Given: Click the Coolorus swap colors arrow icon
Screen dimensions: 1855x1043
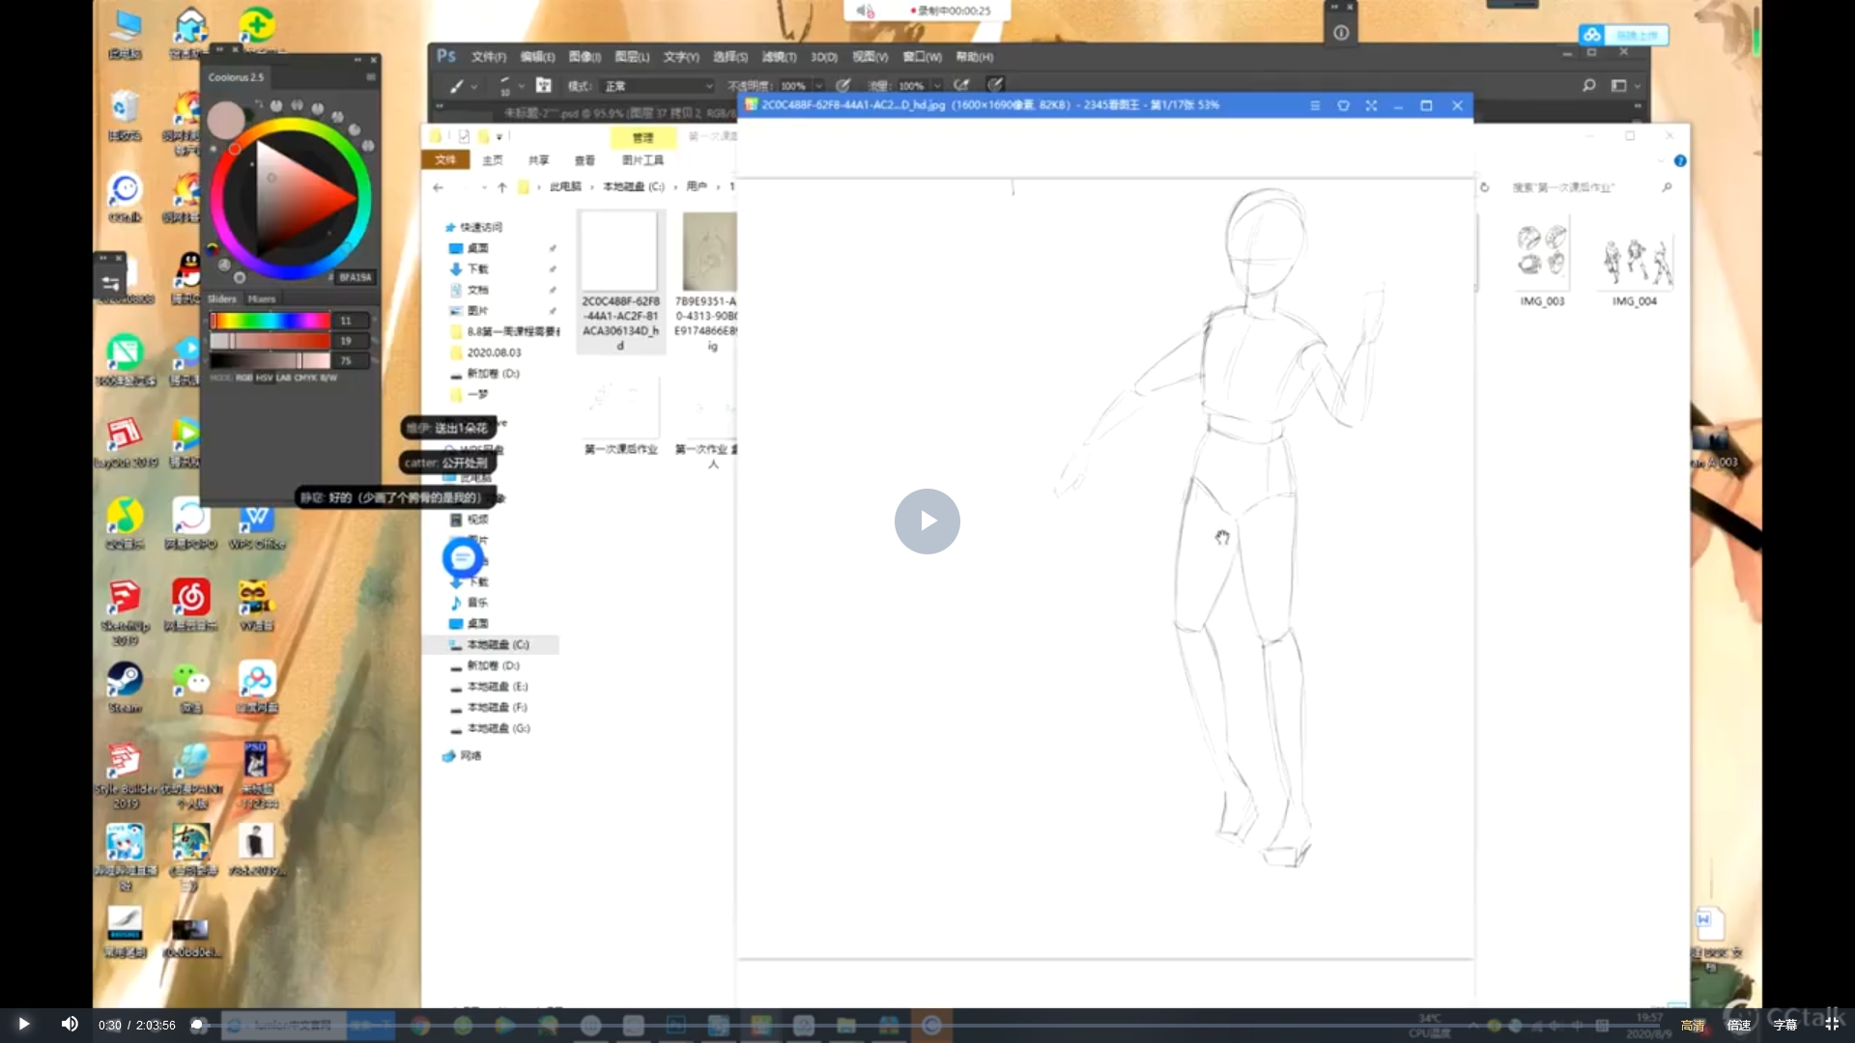Looking at the screenshot, I should [x=258, y=103].
